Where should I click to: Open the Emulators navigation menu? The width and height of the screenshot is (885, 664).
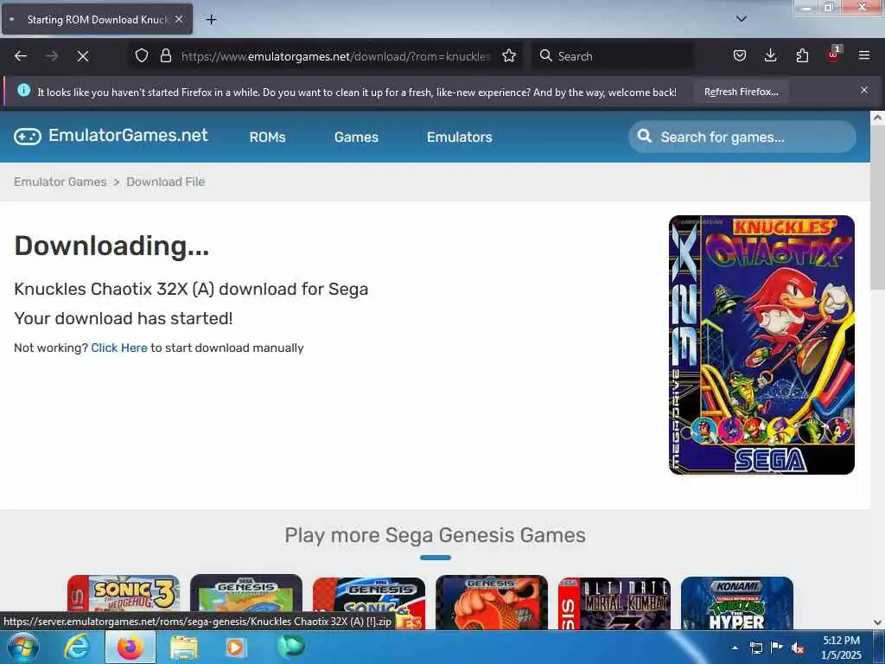[x=460, y=137]
